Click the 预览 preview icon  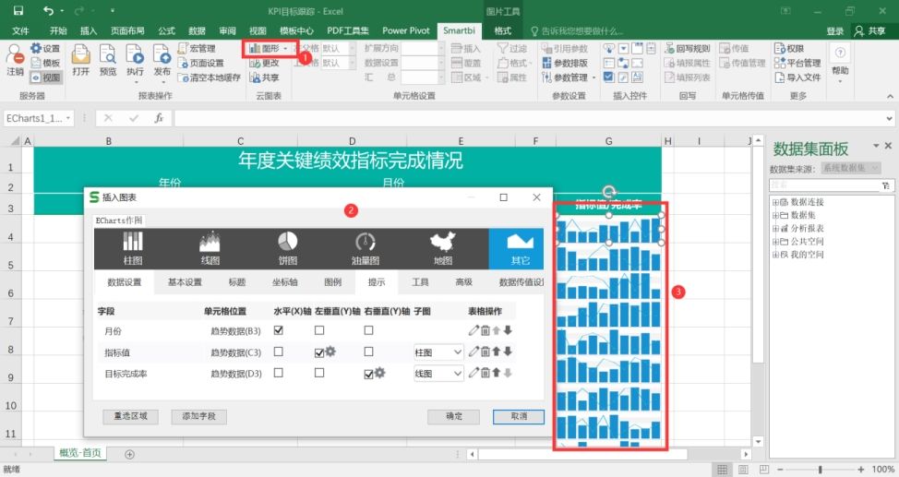(108, 60)
